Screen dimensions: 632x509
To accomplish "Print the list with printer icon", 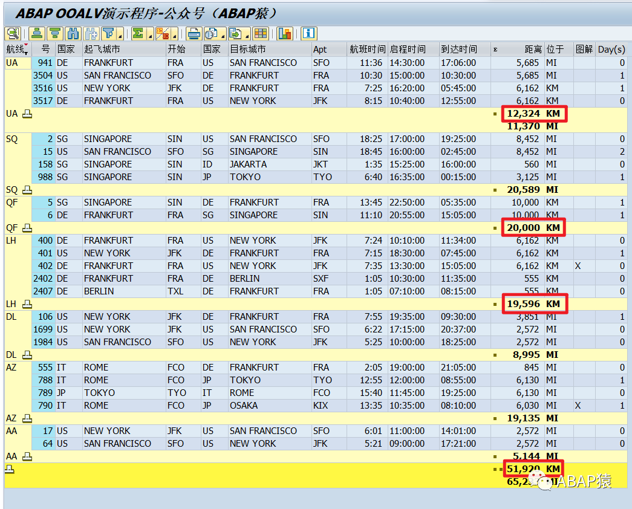I will [x=194, y=33].
